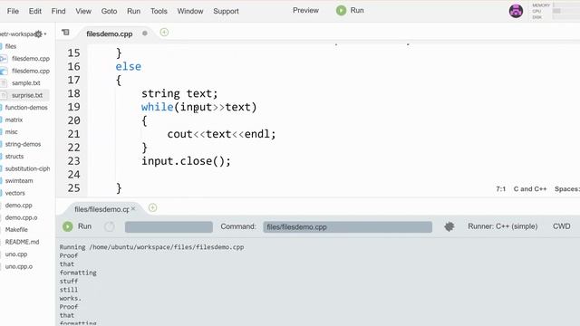Open the Tools menu

coord(159,11)
